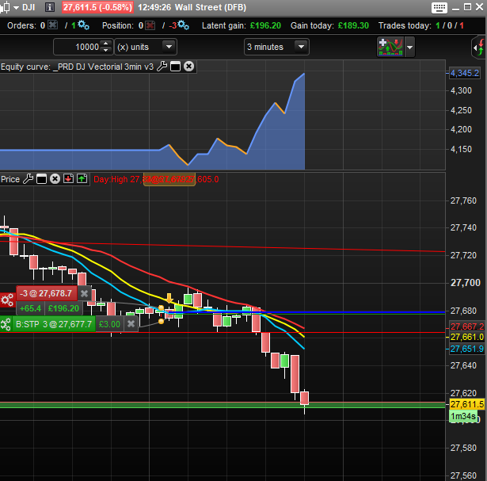Click the +65.4 points gain label

[x=30, y=308]
